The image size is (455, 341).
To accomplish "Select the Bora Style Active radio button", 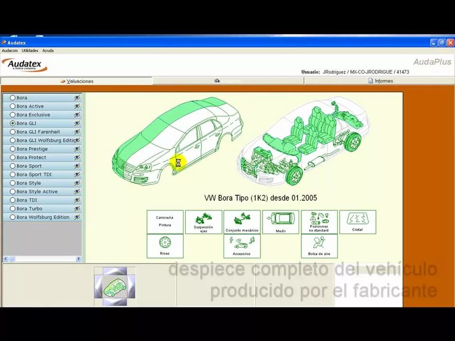I will coord(12,192).
